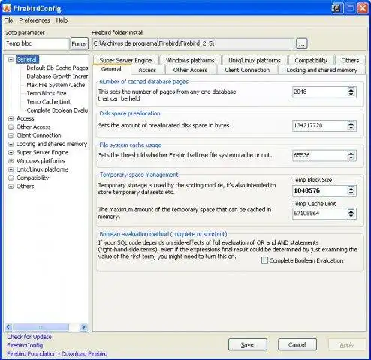
Task: Increase the Temp Cache Limit value
Action: point(351,211)
